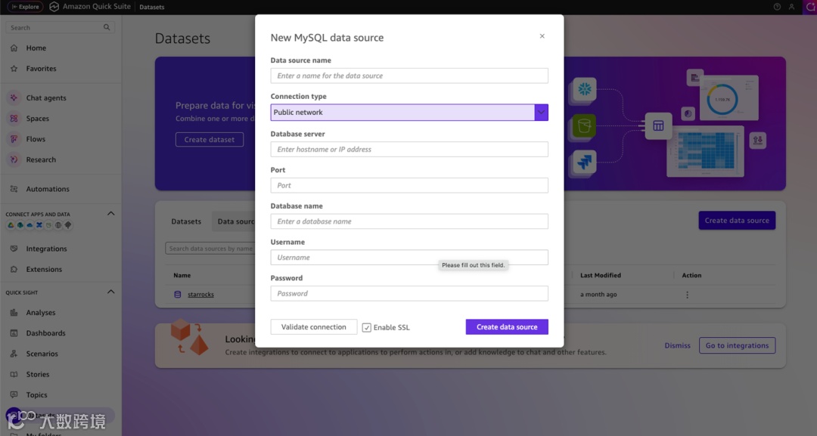Click the Search data sources by name field
Screen dimensions: 817x436
tap(210, 249)
